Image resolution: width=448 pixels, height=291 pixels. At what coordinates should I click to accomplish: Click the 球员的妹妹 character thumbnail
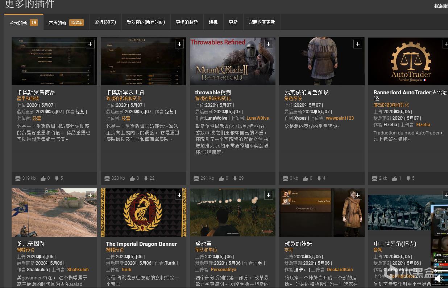(x=322, y=213)
